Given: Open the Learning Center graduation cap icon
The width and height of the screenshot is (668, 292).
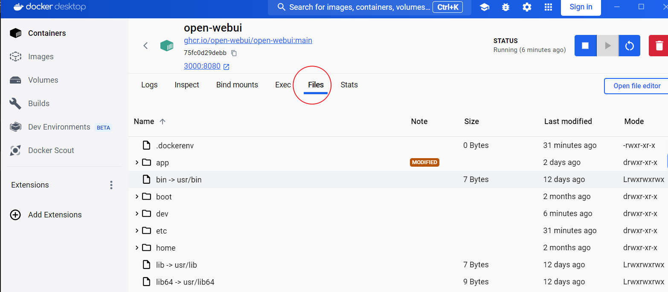Looking at the screenshot, I should (484, 7).
